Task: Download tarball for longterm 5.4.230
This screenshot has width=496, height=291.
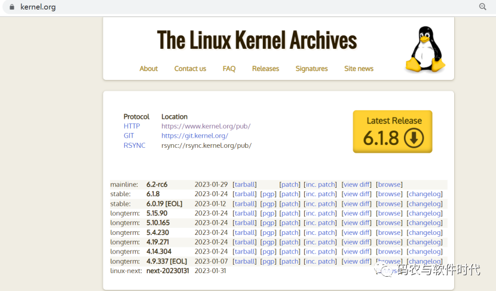Action: tap(244, 233)
